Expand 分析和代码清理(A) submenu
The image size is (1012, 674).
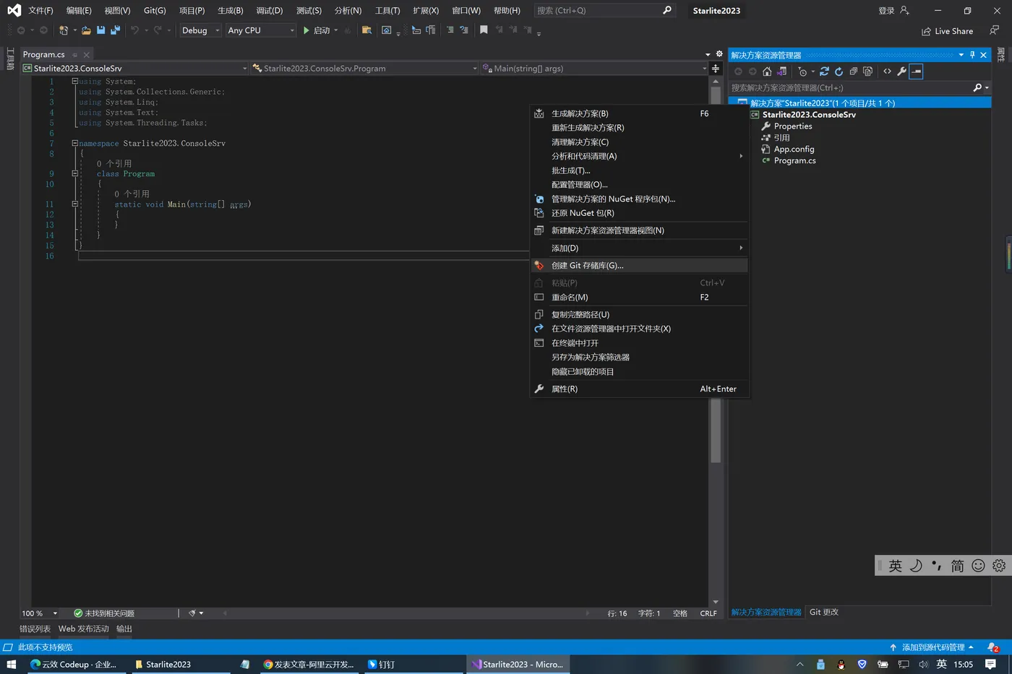pos(639,156)
